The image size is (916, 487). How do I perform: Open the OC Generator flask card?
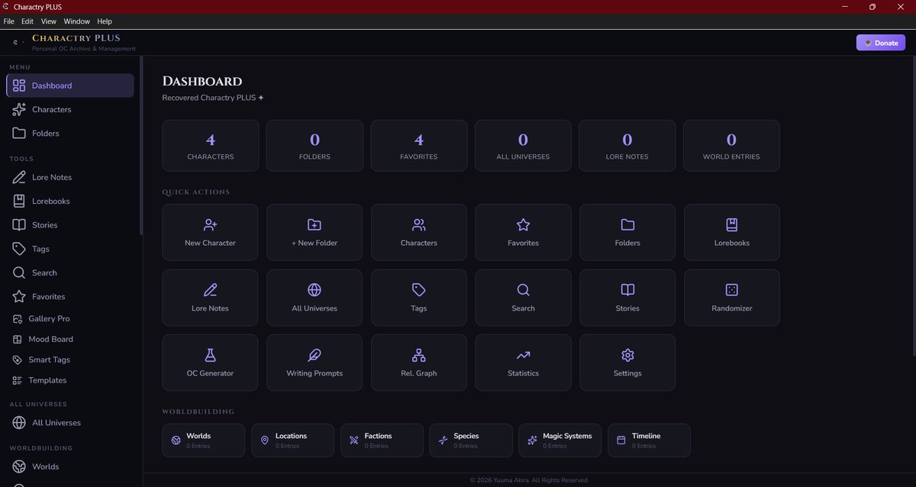[210, 363]
